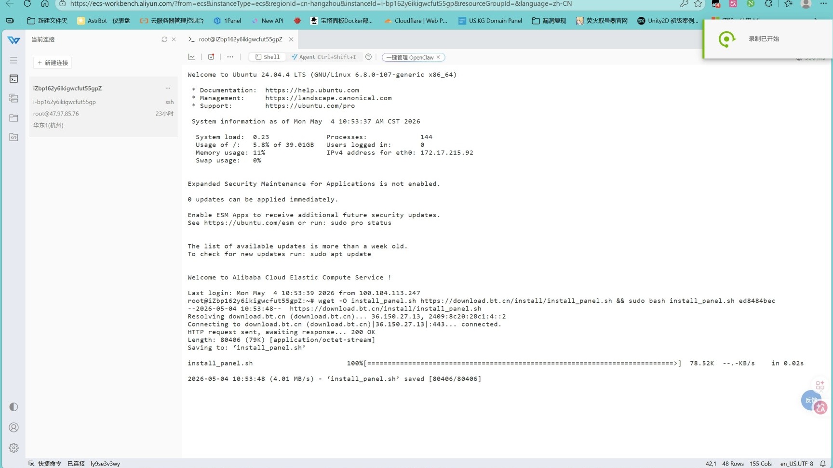Open the 漏洞复现 bookmark folder
Viewport: 833px width, 468px height.
pos(549,21)
